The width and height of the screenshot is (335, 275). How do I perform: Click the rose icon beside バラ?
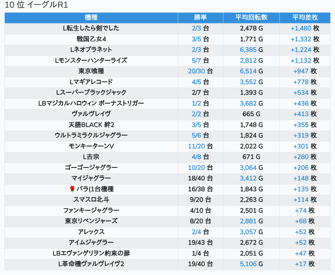(72, 189)
